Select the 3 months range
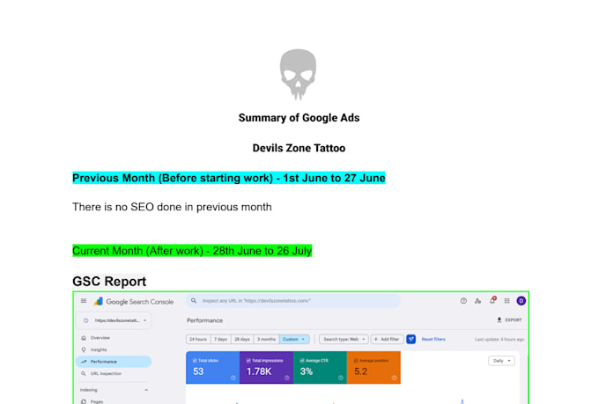Viewport: 599px width, 404px height. [x=266, y=339]
